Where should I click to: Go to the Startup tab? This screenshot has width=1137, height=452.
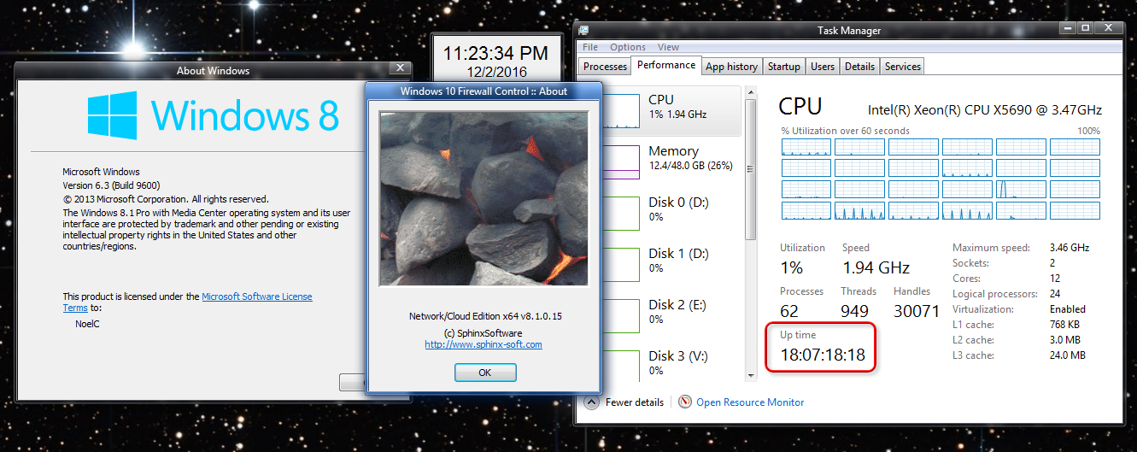click(x=783, y=66)
